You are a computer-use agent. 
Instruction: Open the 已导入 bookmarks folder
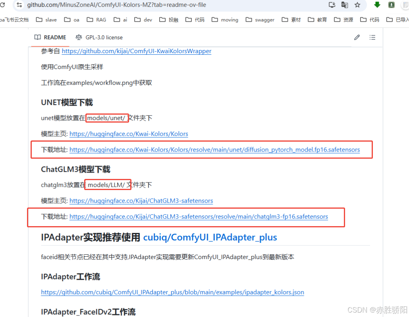point(397,20)
